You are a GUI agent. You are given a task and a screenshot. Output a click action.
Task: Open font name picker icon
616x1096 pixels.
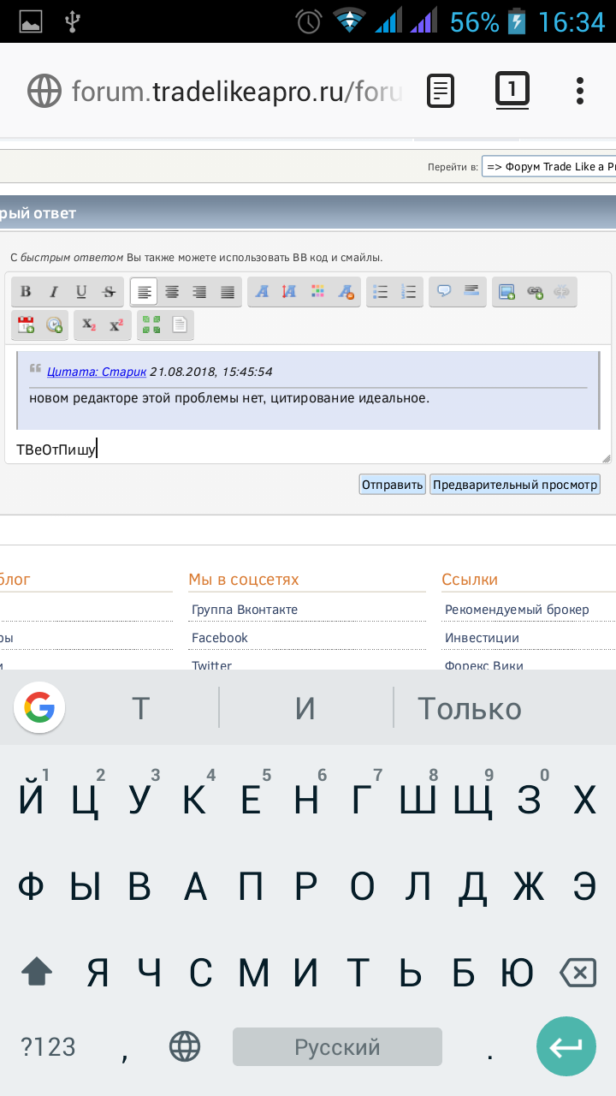262,292
